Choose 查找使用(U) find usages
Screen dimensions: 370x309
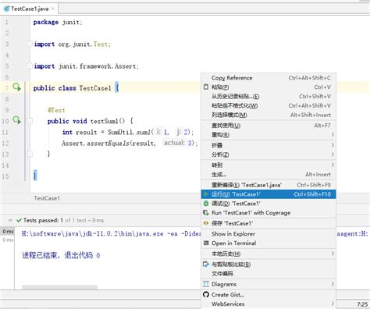tap(269, 126)
